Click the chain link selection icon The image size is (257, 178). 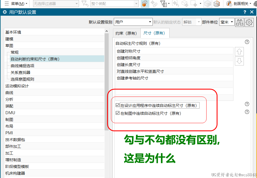pyautogui.click(x=154, y=4)
